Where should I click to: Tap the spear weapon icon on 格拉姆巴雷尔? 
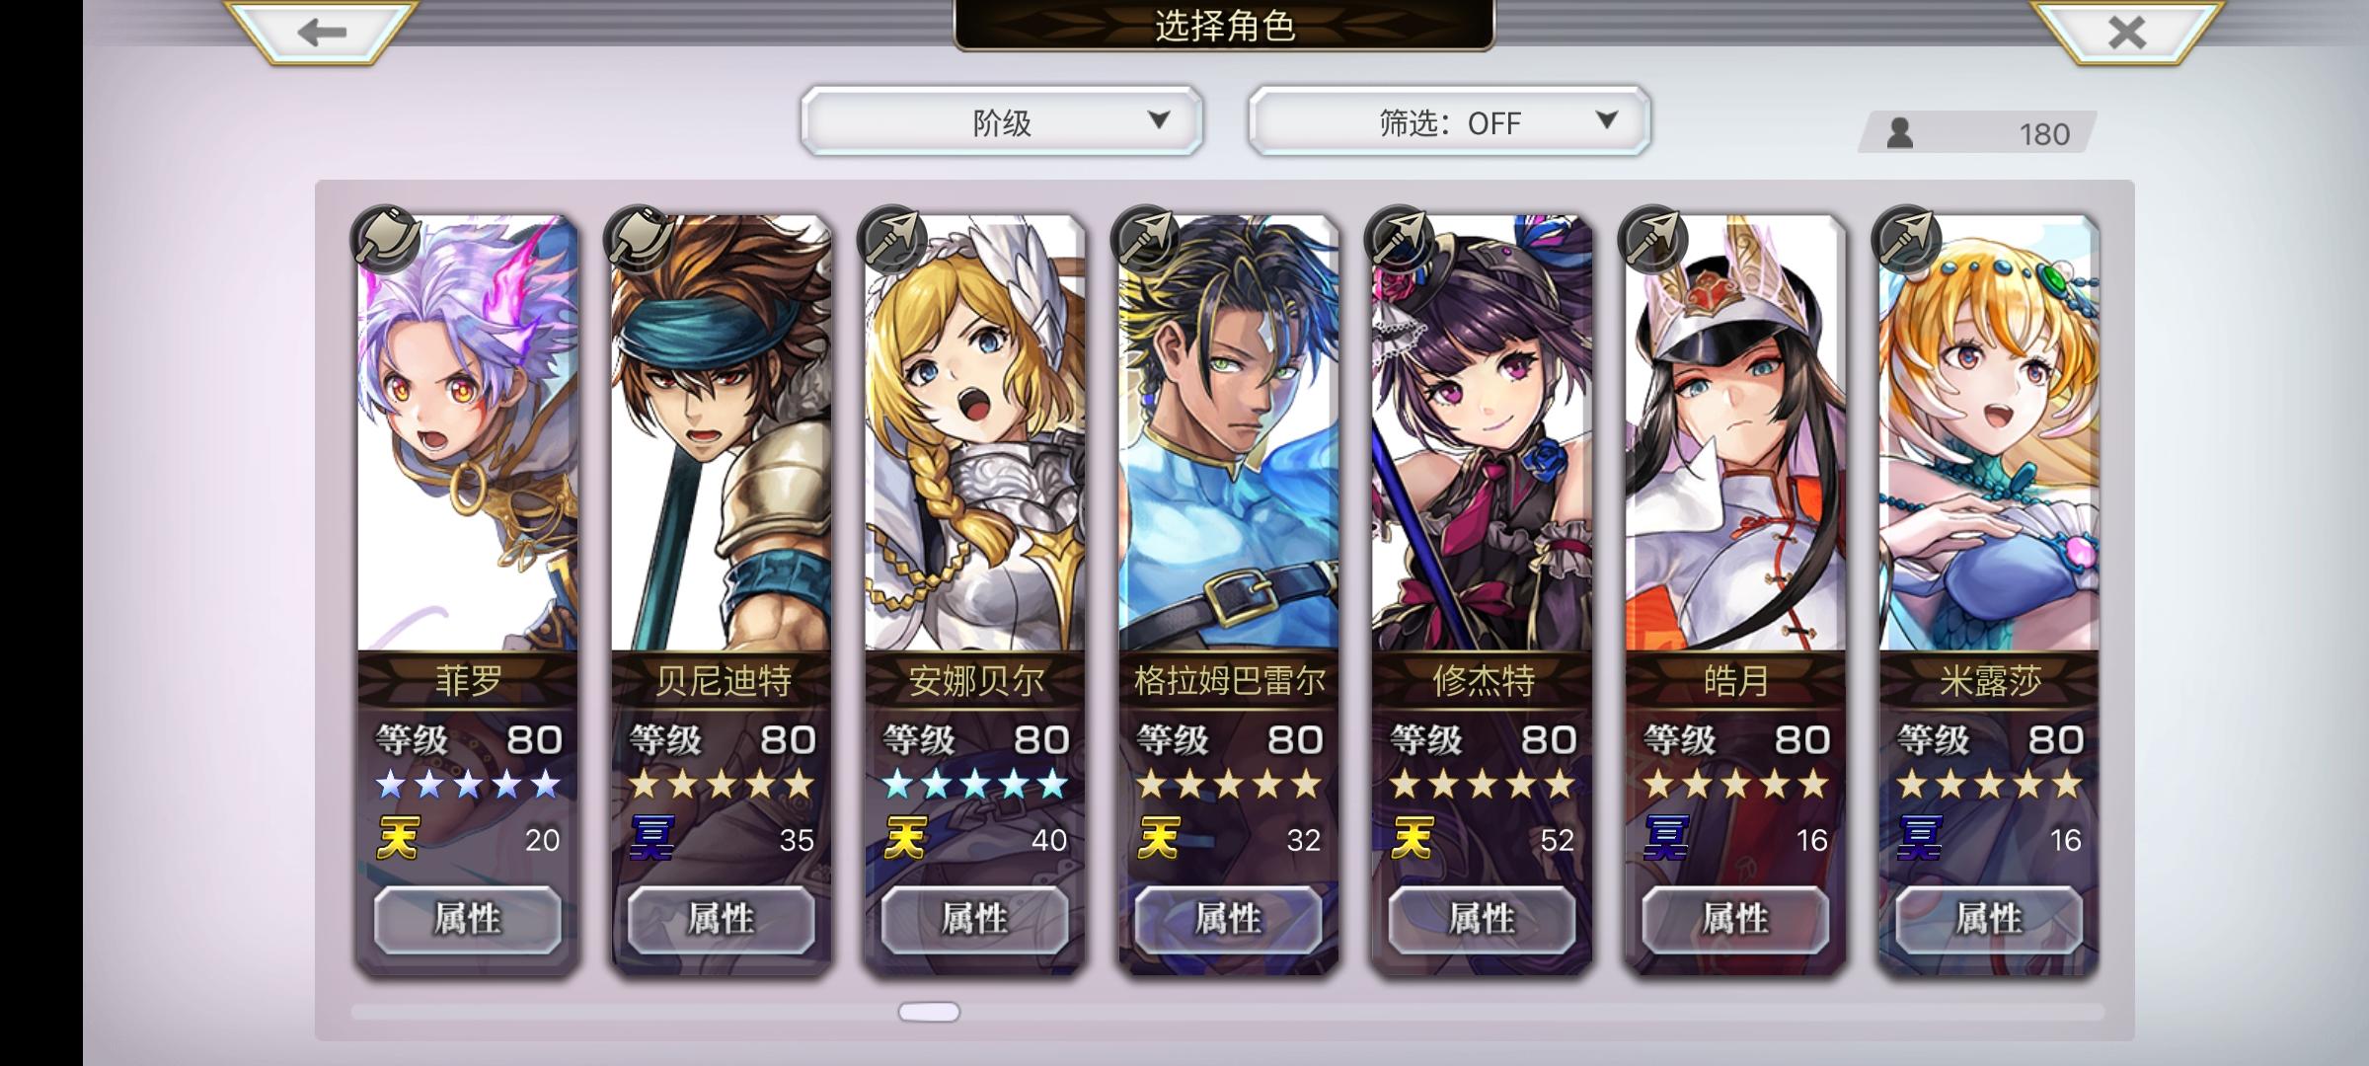tap(1147, 240)
